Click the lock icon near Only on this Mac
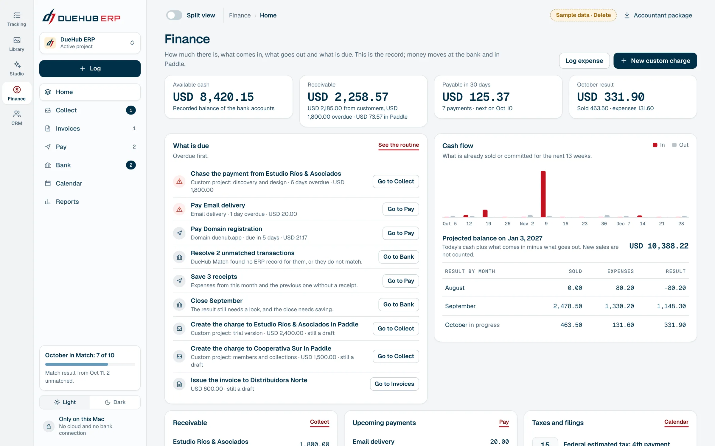This screenshot has width=715, height=446. (49, 426)
